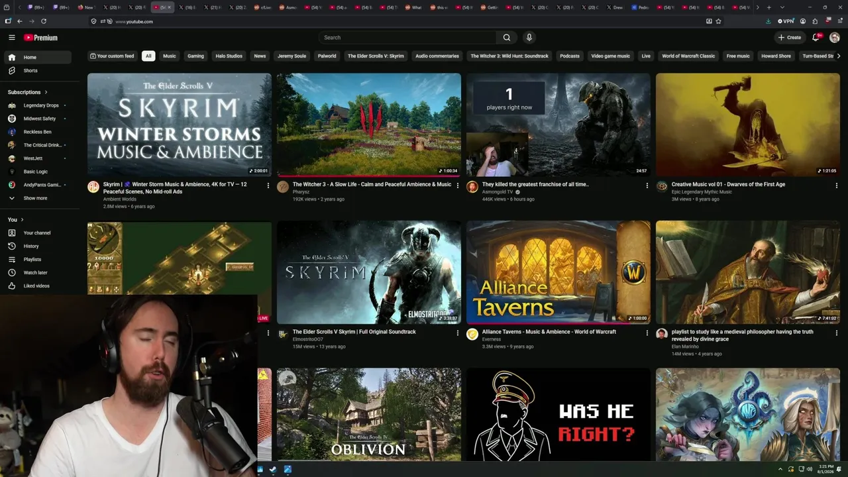Image resolution: width=848 pixels, height=477 pixels.
Task: Open the browser VPN button
Action: (x=786, y=21)
